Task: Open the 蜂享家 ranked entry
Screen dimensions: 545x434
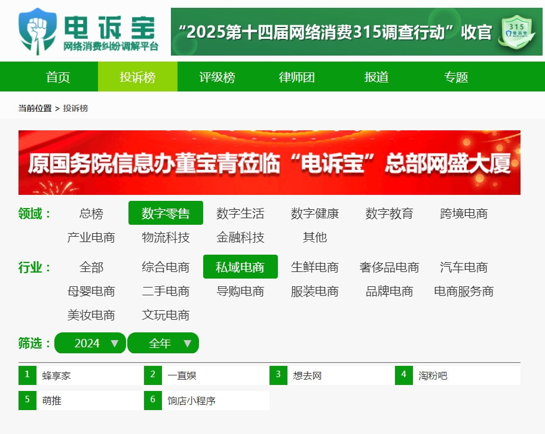Action: [81, 375]
